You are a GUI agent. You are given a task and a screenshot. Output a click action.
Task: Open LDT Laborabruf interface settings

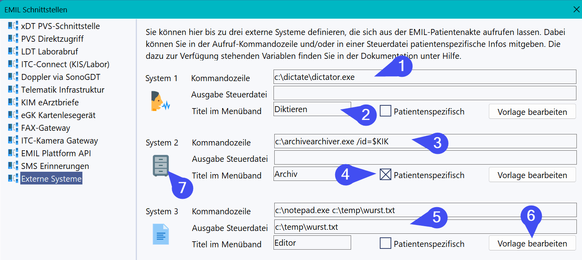pyautogui.click(x=49, y=52)
